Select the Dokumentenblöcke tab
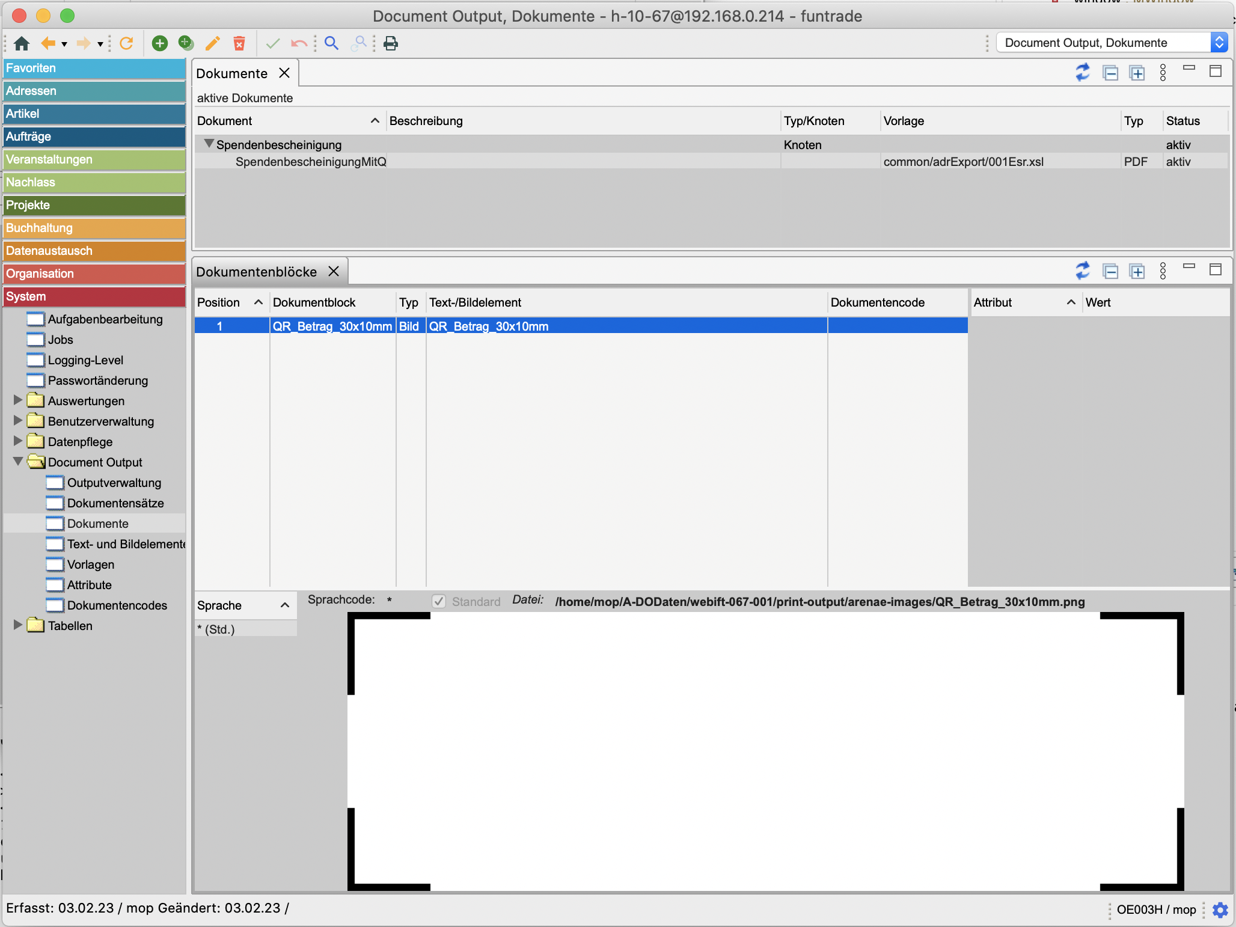This screenshot has width=1236, height=927. [257, 272]
